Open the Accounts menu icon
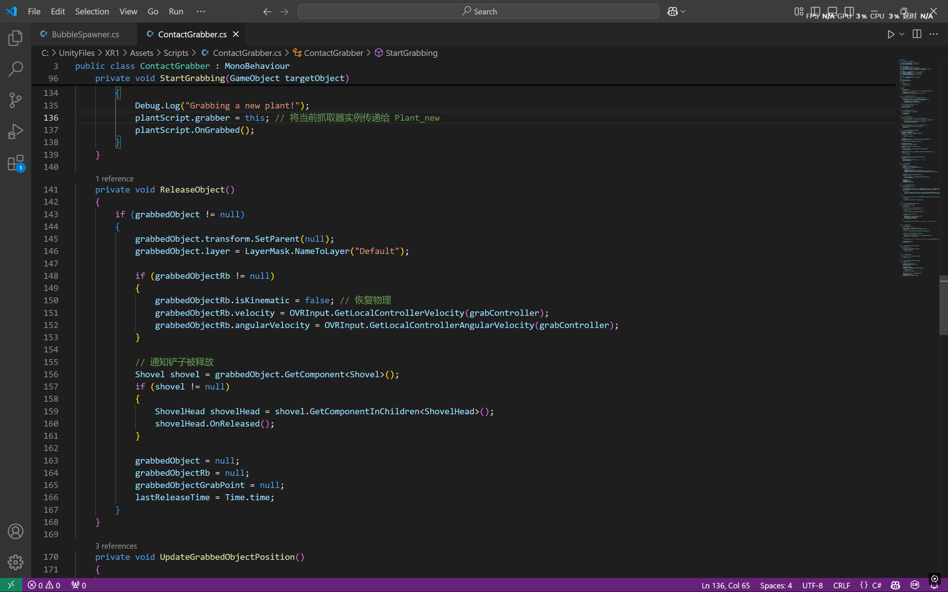The width and height of the screenshot is (948, 592). tap(15, 531)
